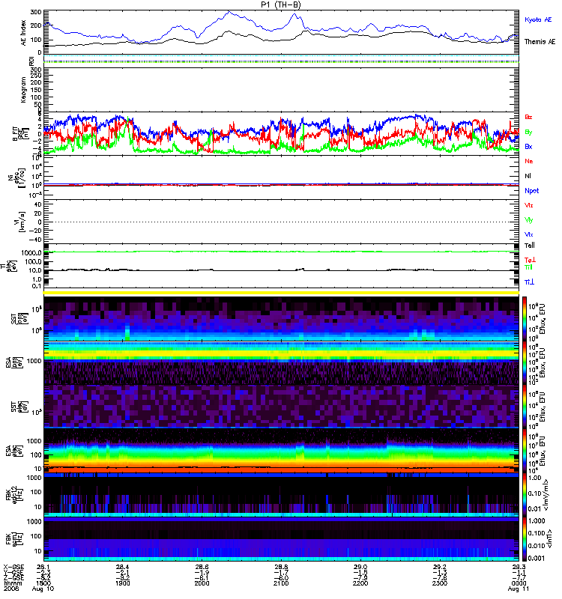Image resolution: width=562 pixels, height=599 pixels.
Task: Click the blue Ti⊥ legend label
Action: coord(529,282)
